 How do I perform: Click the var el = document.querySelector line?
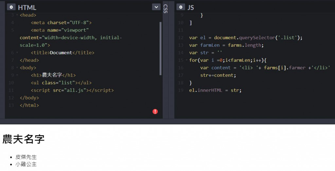point(246,38)
